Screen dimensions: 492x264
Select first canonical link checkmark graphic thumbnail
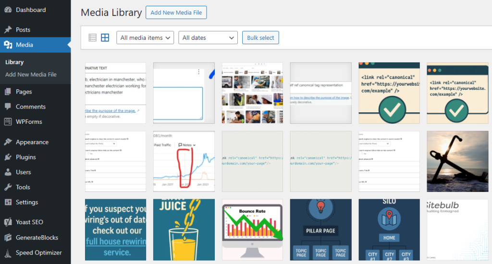pos(389,93)
